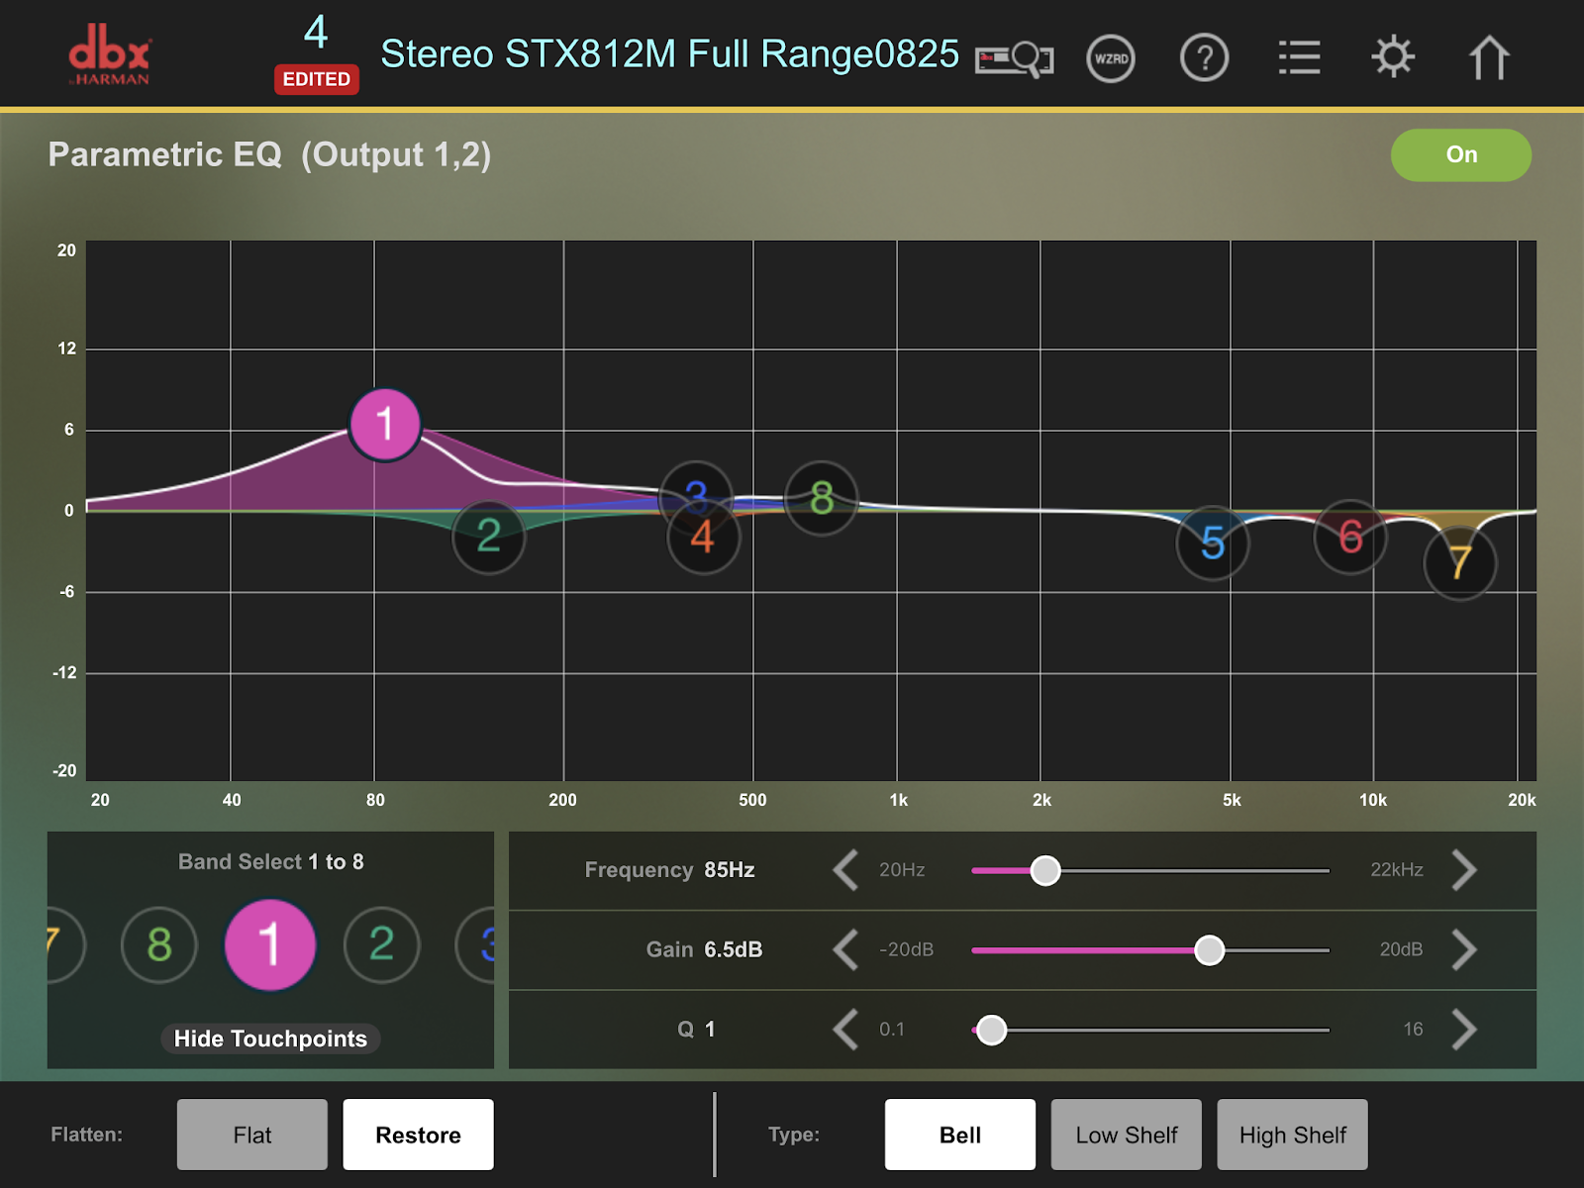1584x1188 pixels.
Task: Set filter type to Bell
Action: tap(960, 1135)
